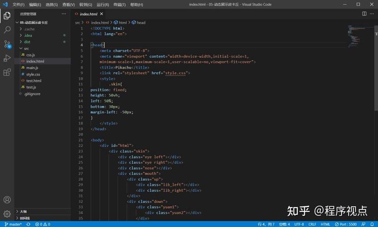This screenshot has width=378, height=227.
Task: Open the 查看(V) menu
Action: click(x=69, y=5)
